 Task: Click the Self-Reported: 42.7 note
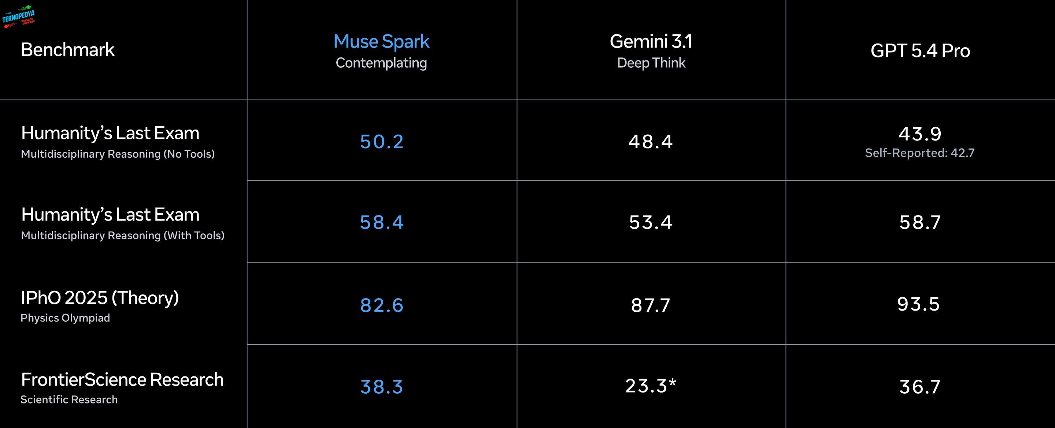919,153
